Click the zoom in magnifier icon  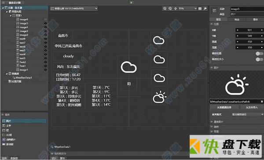pyautogui.click(x=165, y=8)
